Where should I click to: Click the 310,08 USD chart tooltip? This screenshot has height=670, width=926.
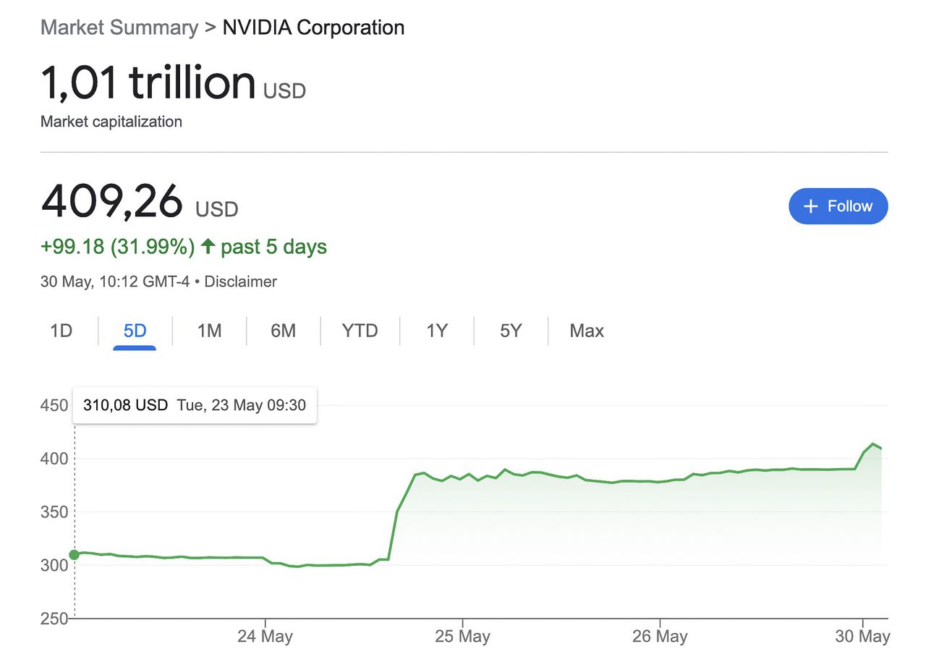[x=195, y=405]
